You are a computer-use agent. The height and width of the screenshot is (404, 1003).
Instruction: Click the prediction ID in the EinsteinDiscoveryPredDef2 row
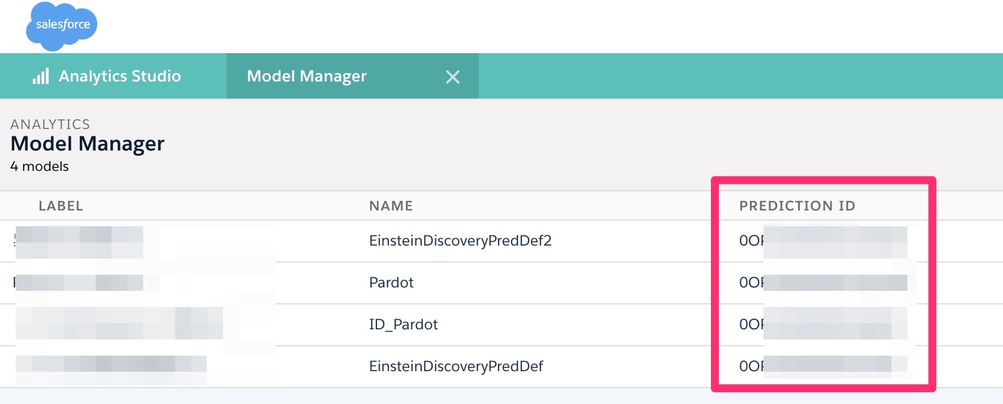[824, 242]
